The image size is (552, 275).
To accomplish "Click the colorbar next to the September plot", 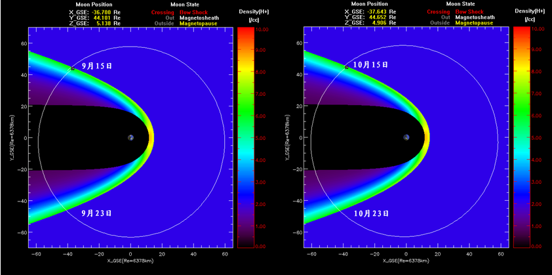I will 246,137.
